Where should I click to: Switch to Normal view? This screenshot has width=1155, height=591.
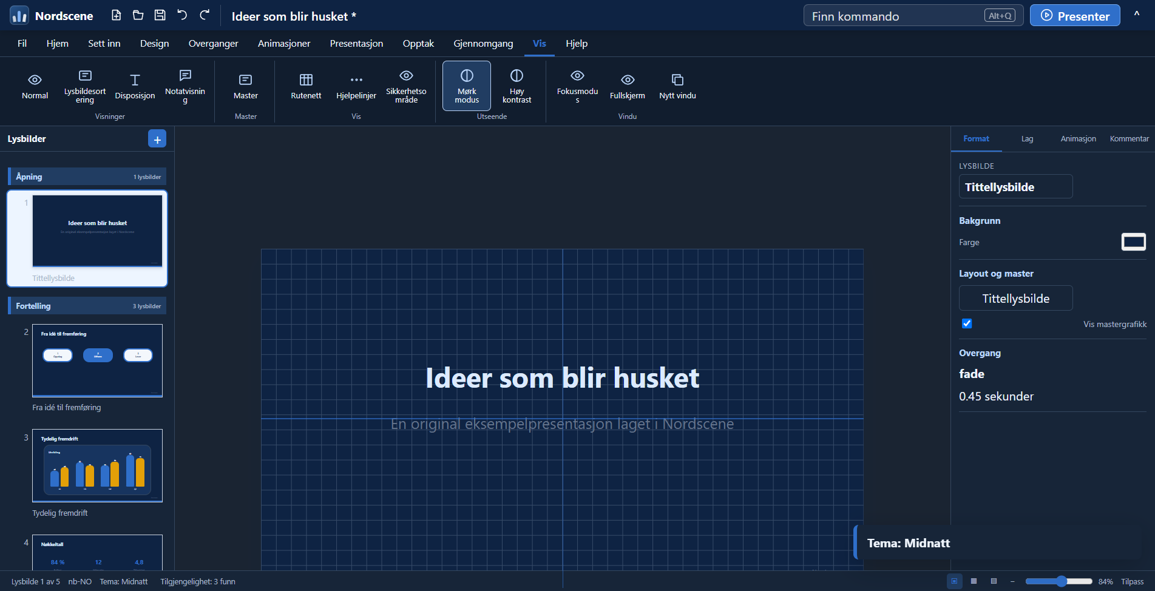[x=35, y=87]
